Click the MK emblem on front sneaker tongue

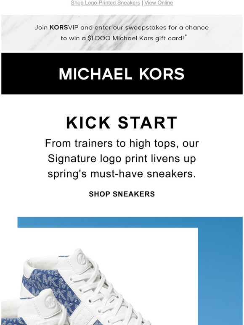coord(50,303)
